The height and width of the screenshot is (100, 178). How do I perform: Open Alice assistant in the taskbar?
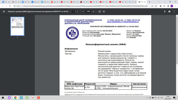(x=9, y=97)
